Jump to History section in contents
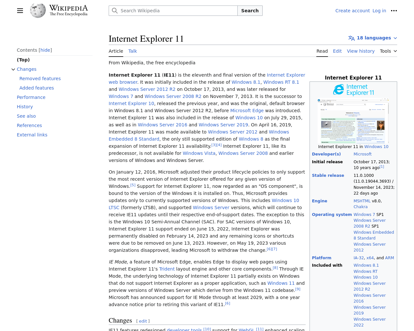This screenshot has height=331, width=414. coord(25,107)
